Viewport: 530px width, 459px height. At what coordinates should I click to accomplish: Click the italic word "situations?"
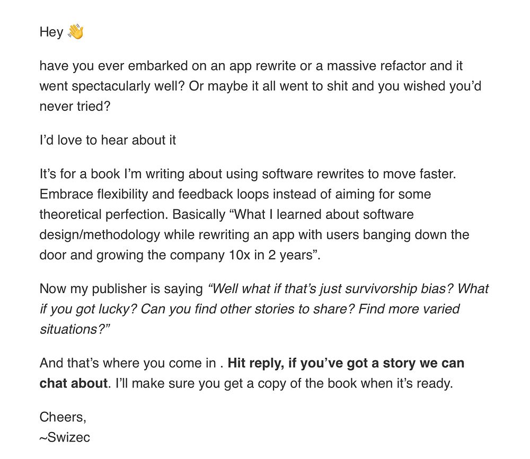click(75, 329)
